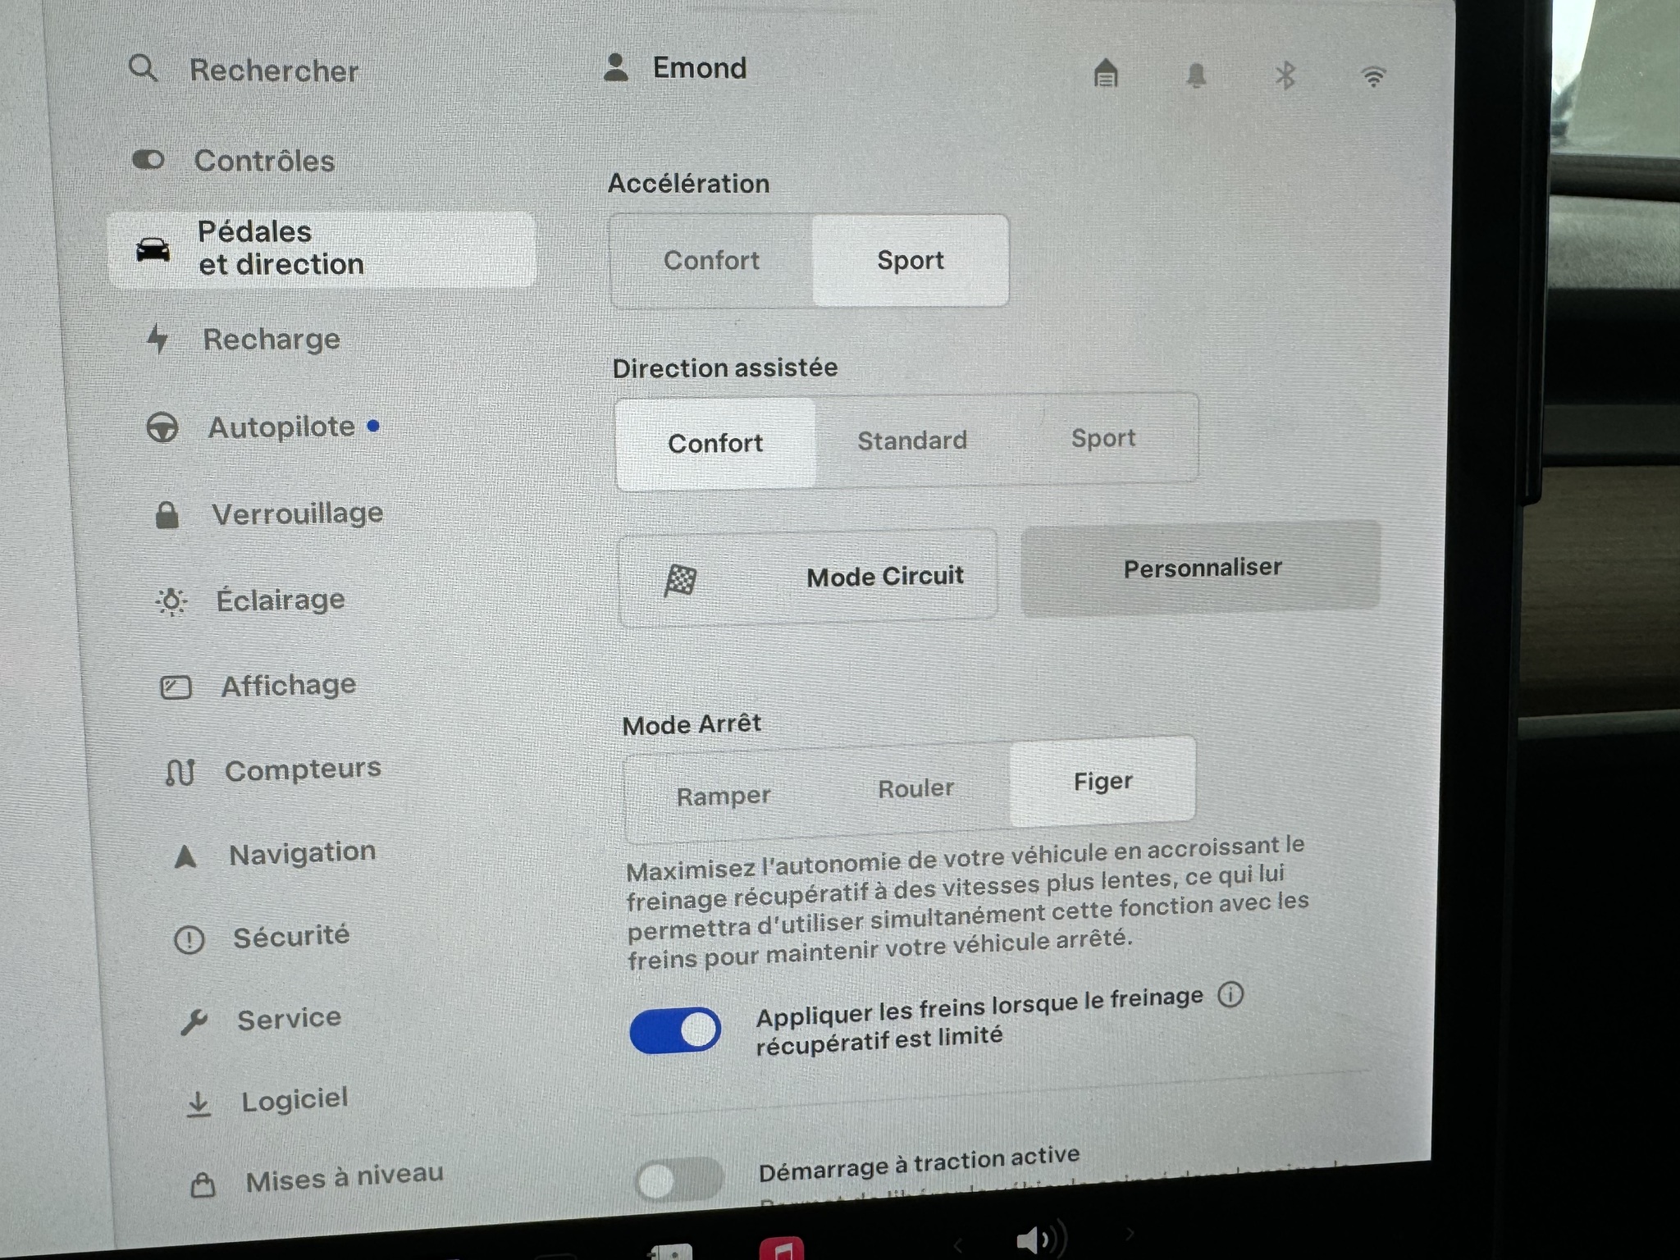Click the Personnaliser button
Viewport: 1680px width, 1260px height.
tap(1201, 568)
